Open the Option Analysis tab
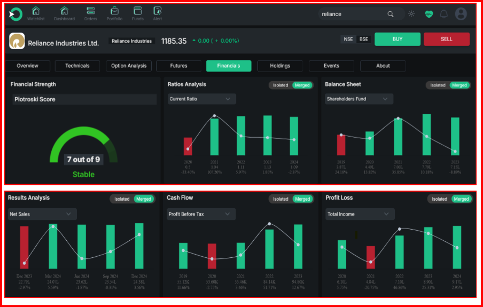The image size is (483, 307). pos(129,66)
